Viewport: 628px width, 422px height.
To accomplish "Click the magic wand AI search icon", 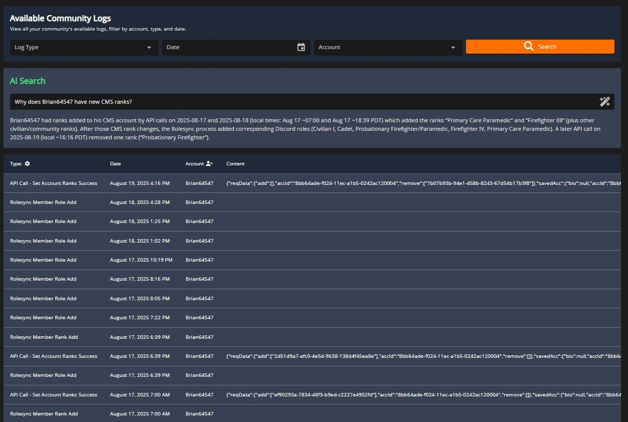I will point(604,102).
